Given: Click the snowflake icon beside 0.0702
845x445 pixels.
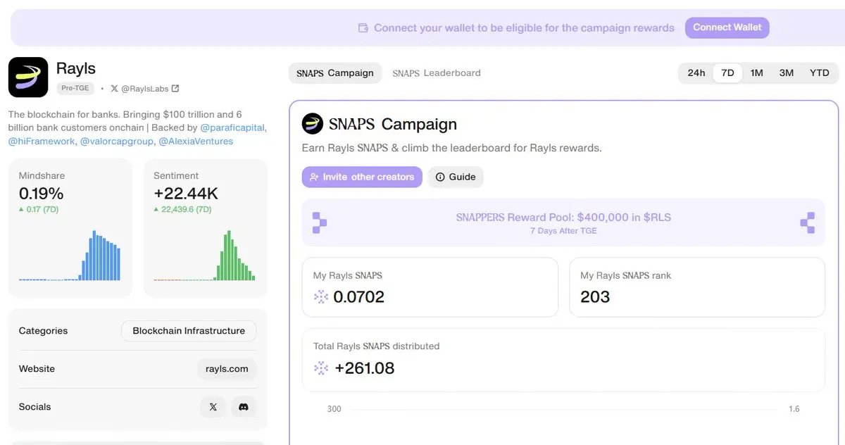Looking at the screenshot, I should [321, 297].
